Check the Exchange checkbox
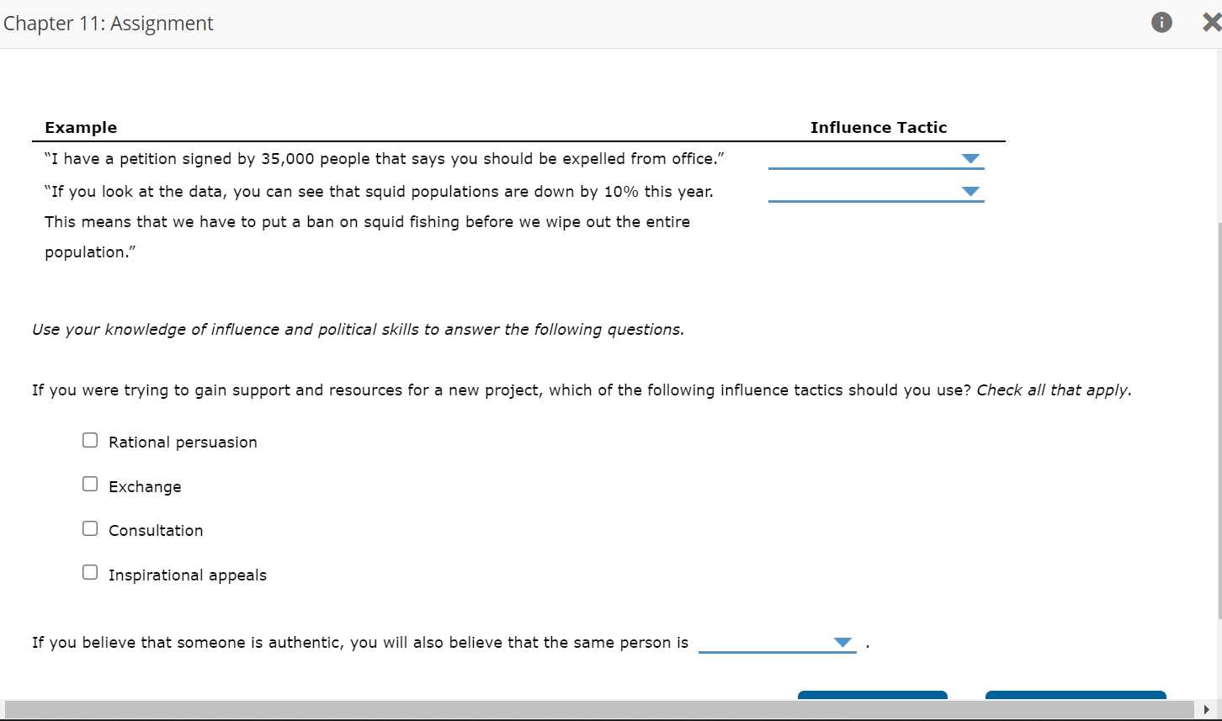 coord(90,483)
